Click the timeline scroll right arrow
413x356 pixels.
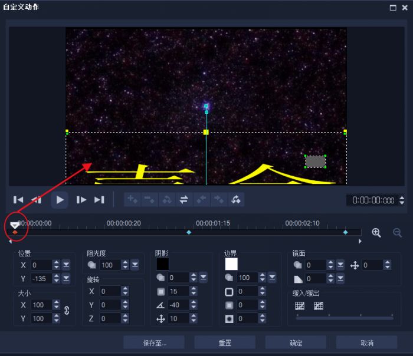tap(360, 241)
